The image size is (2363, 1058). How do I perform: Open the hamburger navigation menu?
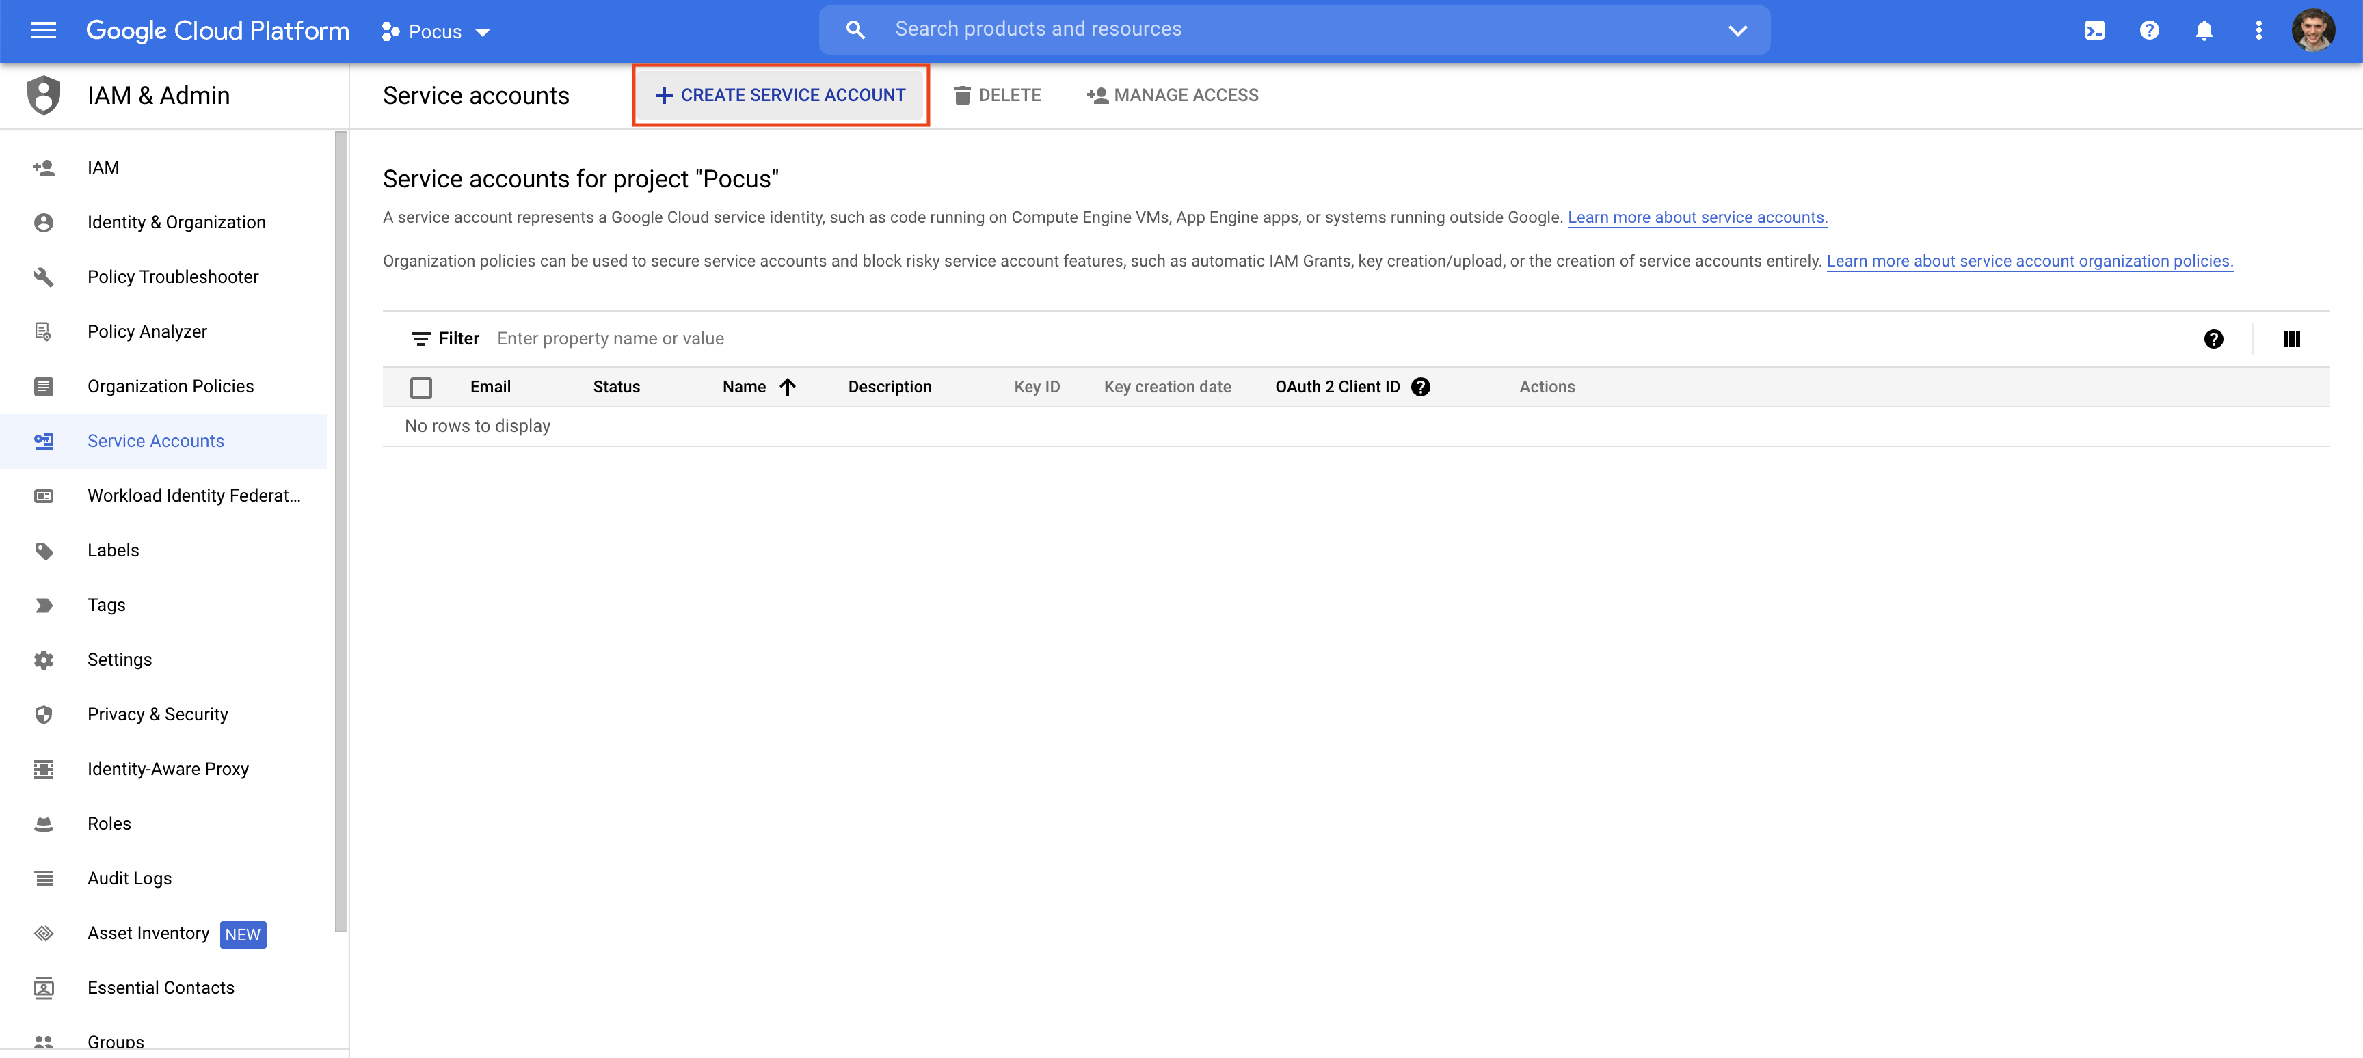pyautogui.click(x=43, y=30)
